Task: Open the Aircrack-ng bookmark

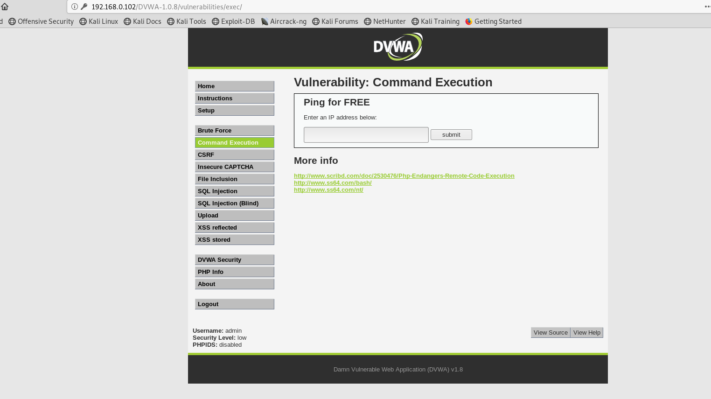Action: [x=284, y=21]
